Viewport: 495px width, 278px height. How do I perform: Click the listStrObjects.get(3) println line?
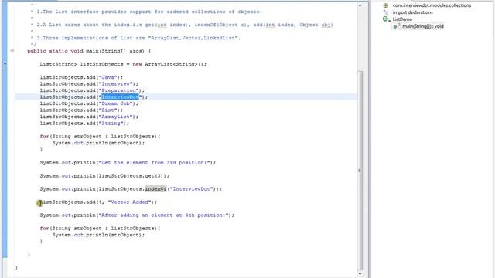tap(104, 176)
